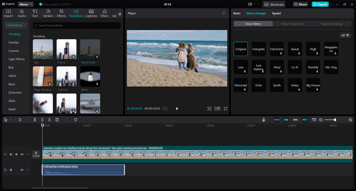Lock the video track

click(x=11, y=154)
